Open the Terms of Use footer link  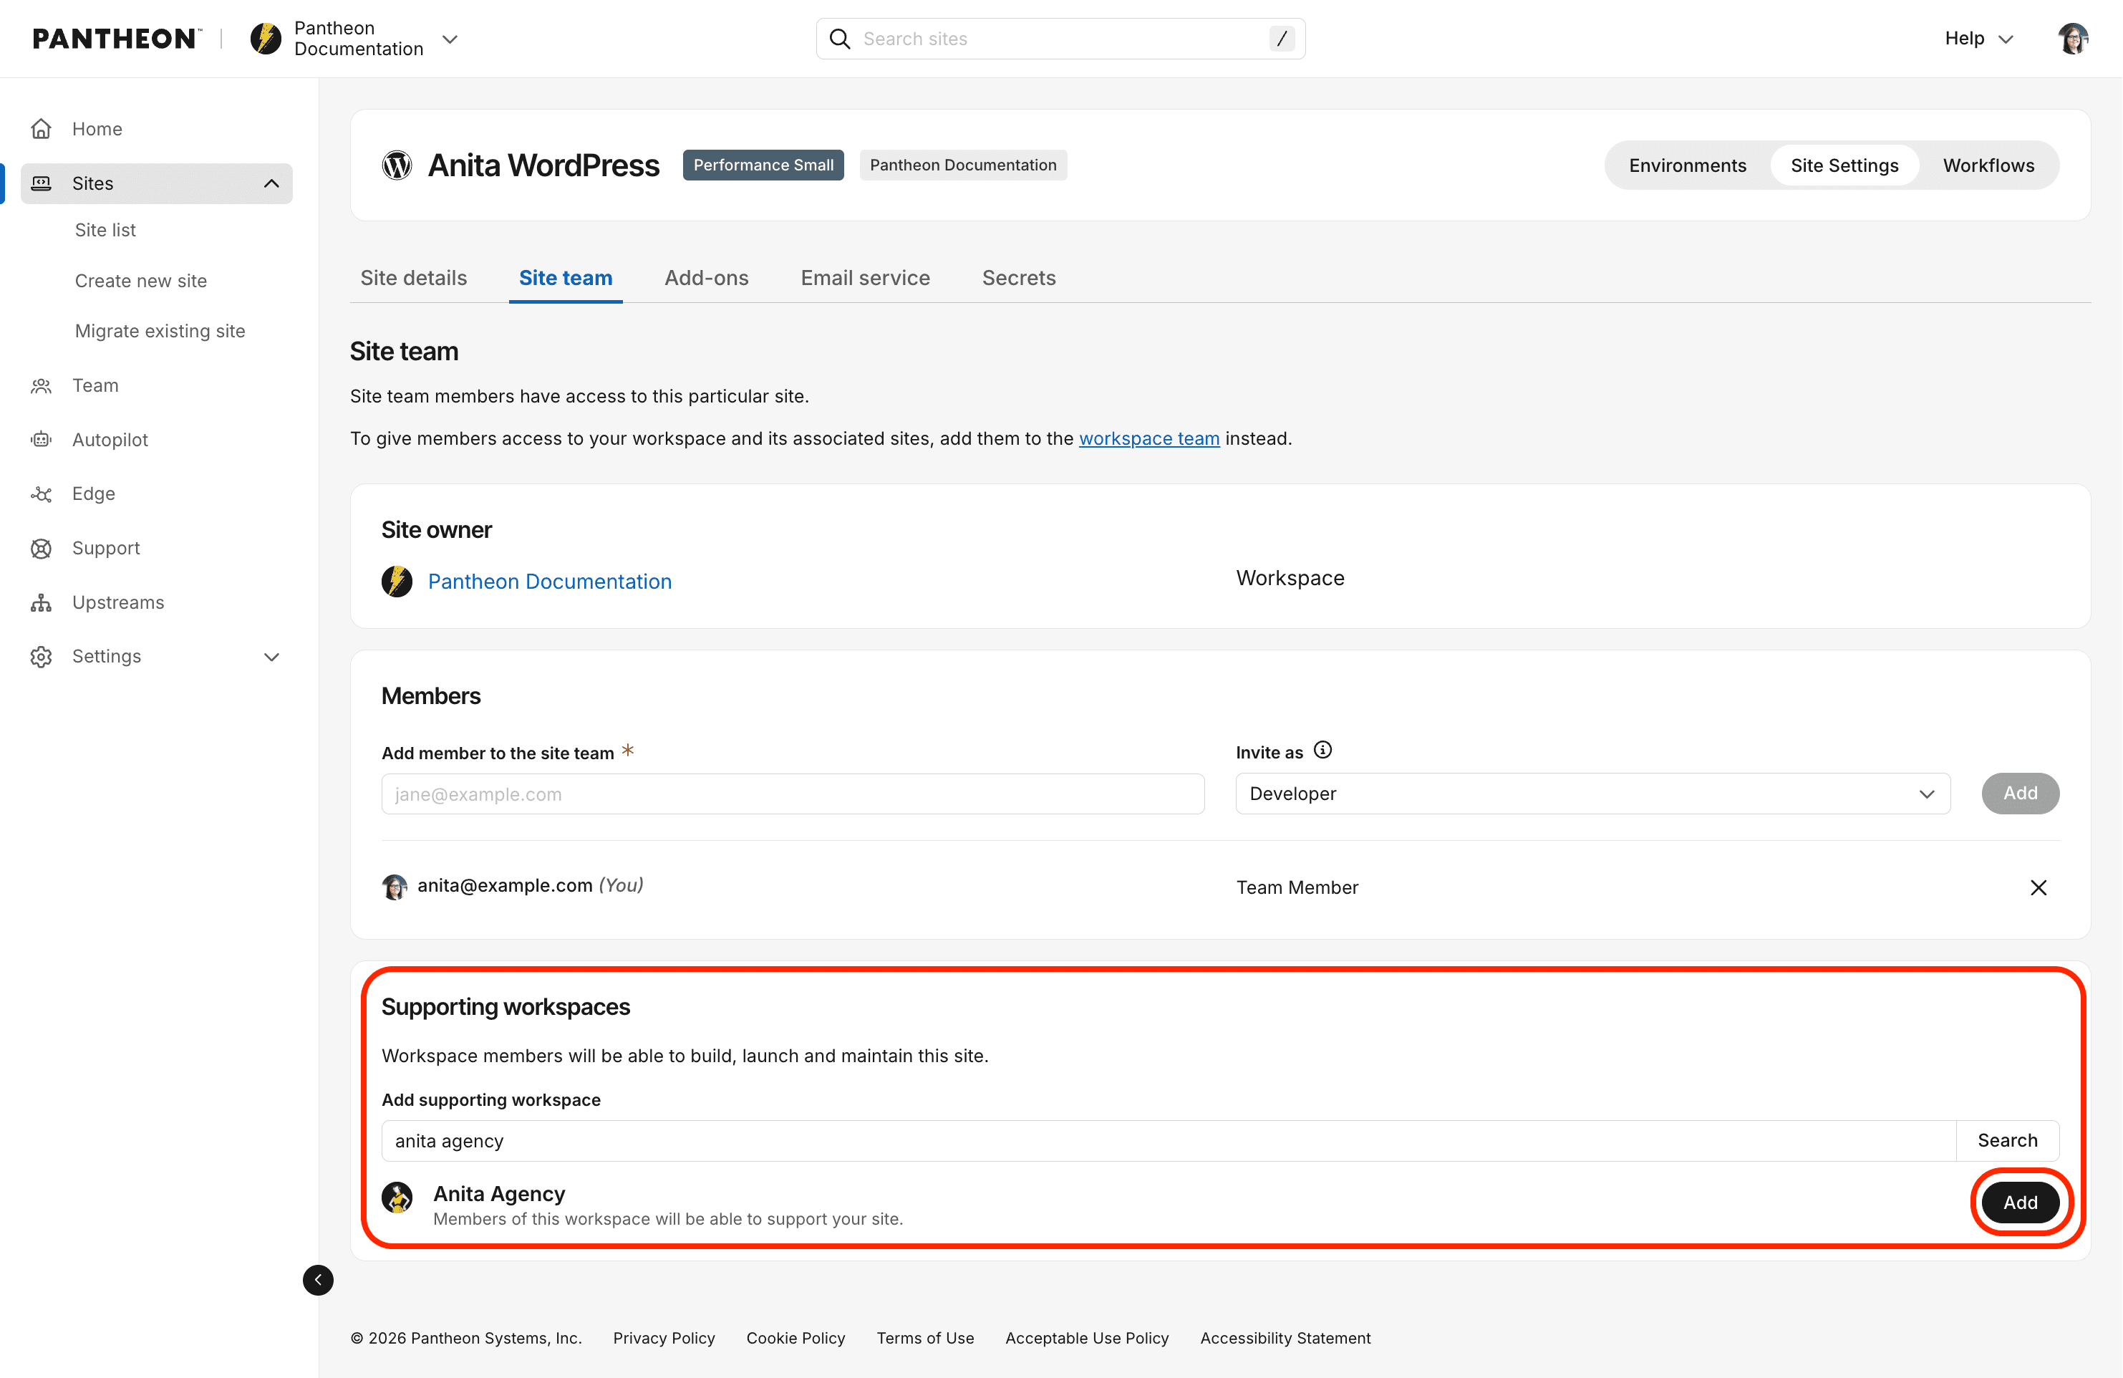click(x=925, y=1338)
